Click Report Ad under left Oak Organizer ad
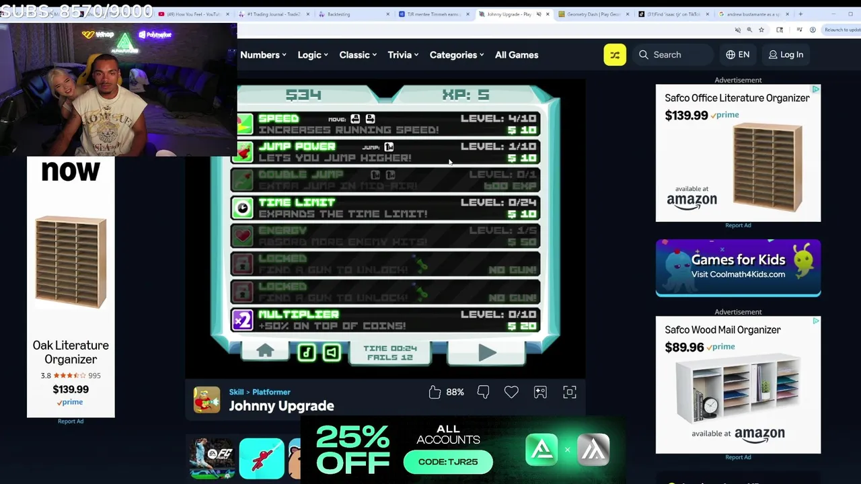The width and height of the screenshot is (861, 484). 71,421
